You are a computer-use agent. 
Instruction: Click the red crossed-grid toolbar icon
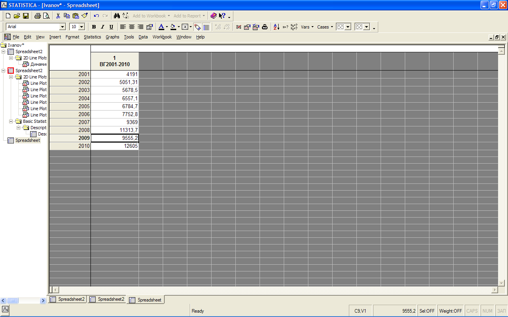coord(239,27)
